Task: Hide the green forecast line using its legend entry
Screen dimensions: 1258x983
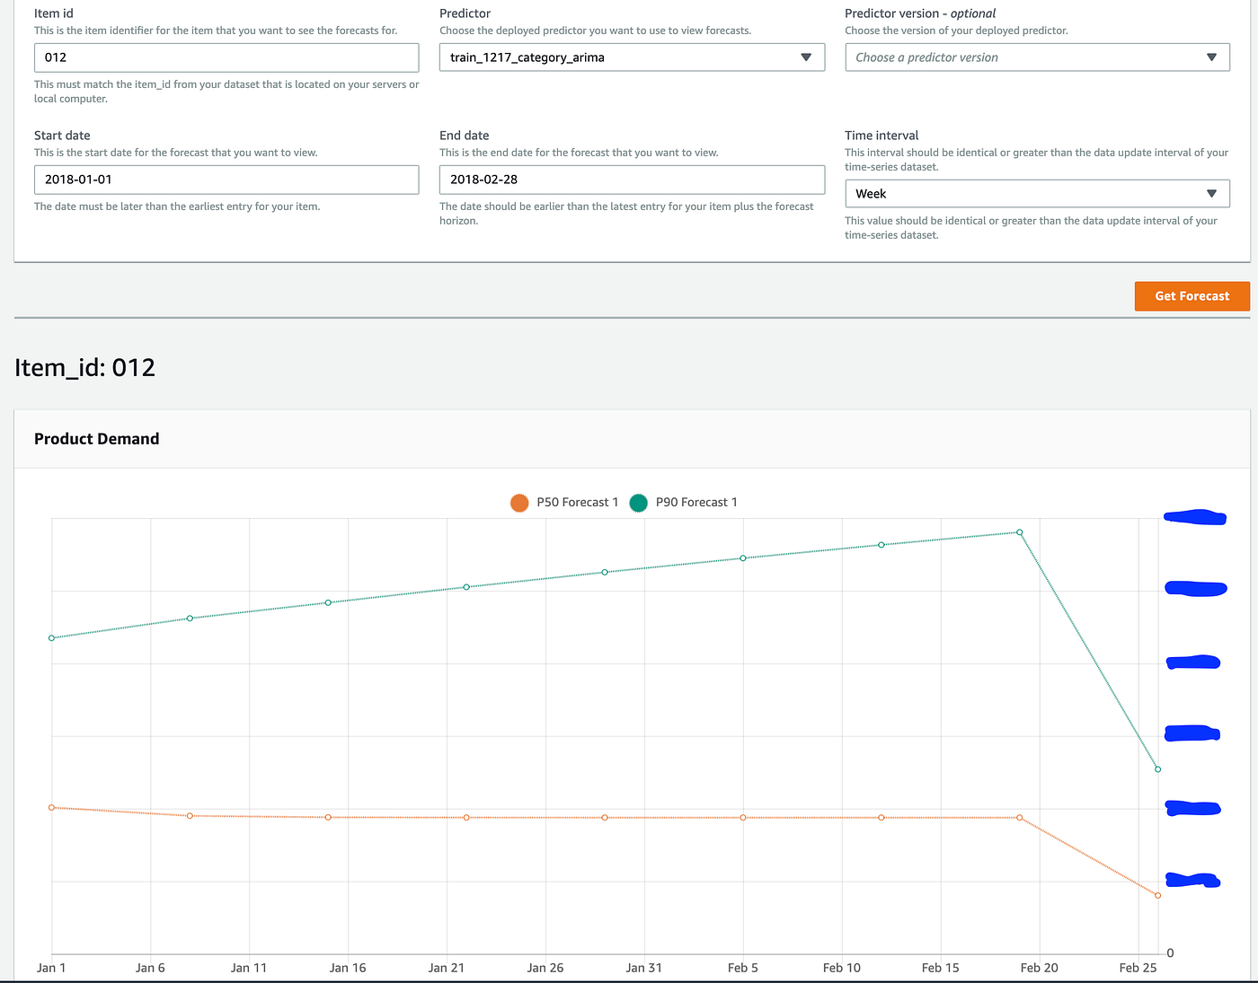Action: pos(685,503)
